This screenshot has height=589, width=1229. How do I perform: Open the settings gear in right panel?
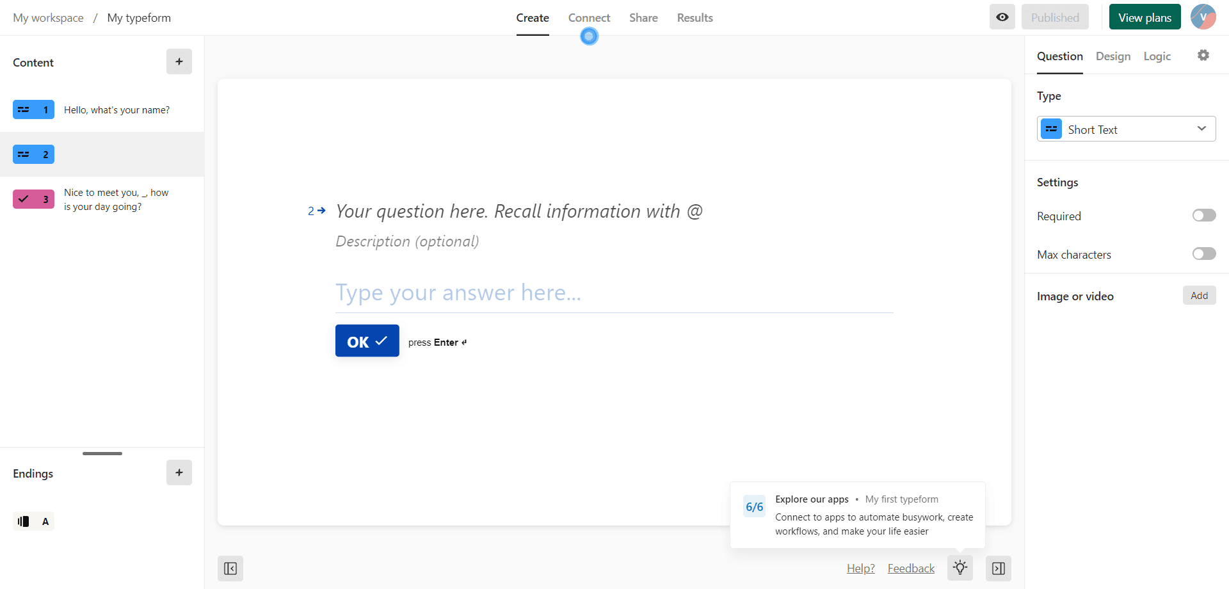click(x=1203, y=55)
